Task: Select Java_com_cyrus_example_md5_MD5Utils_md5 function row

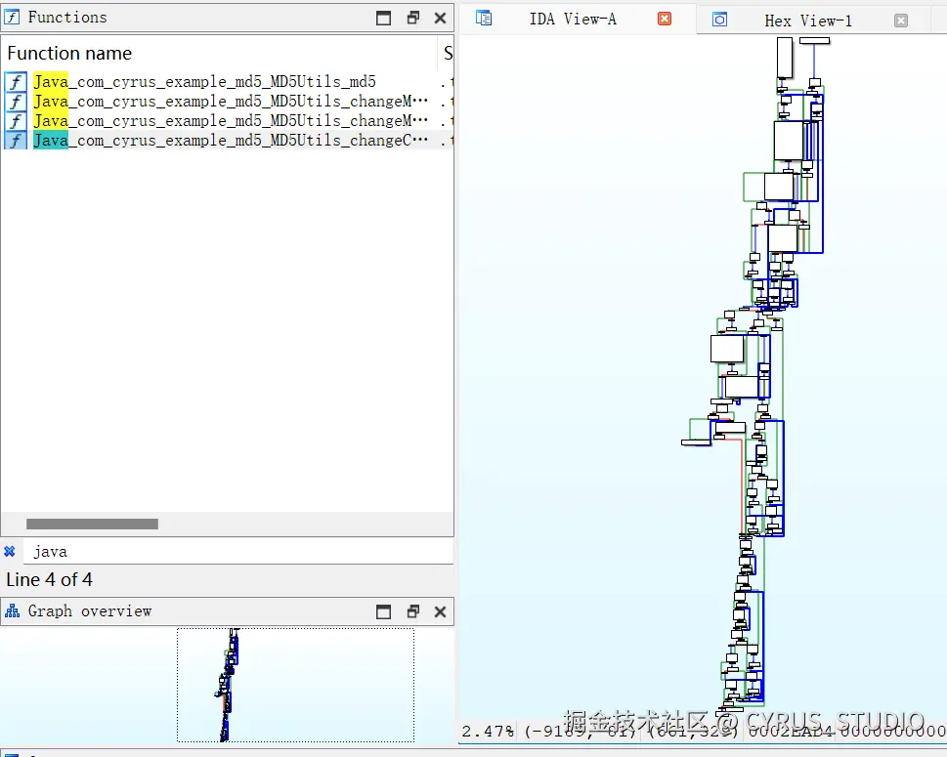Action: coord(227,81)
